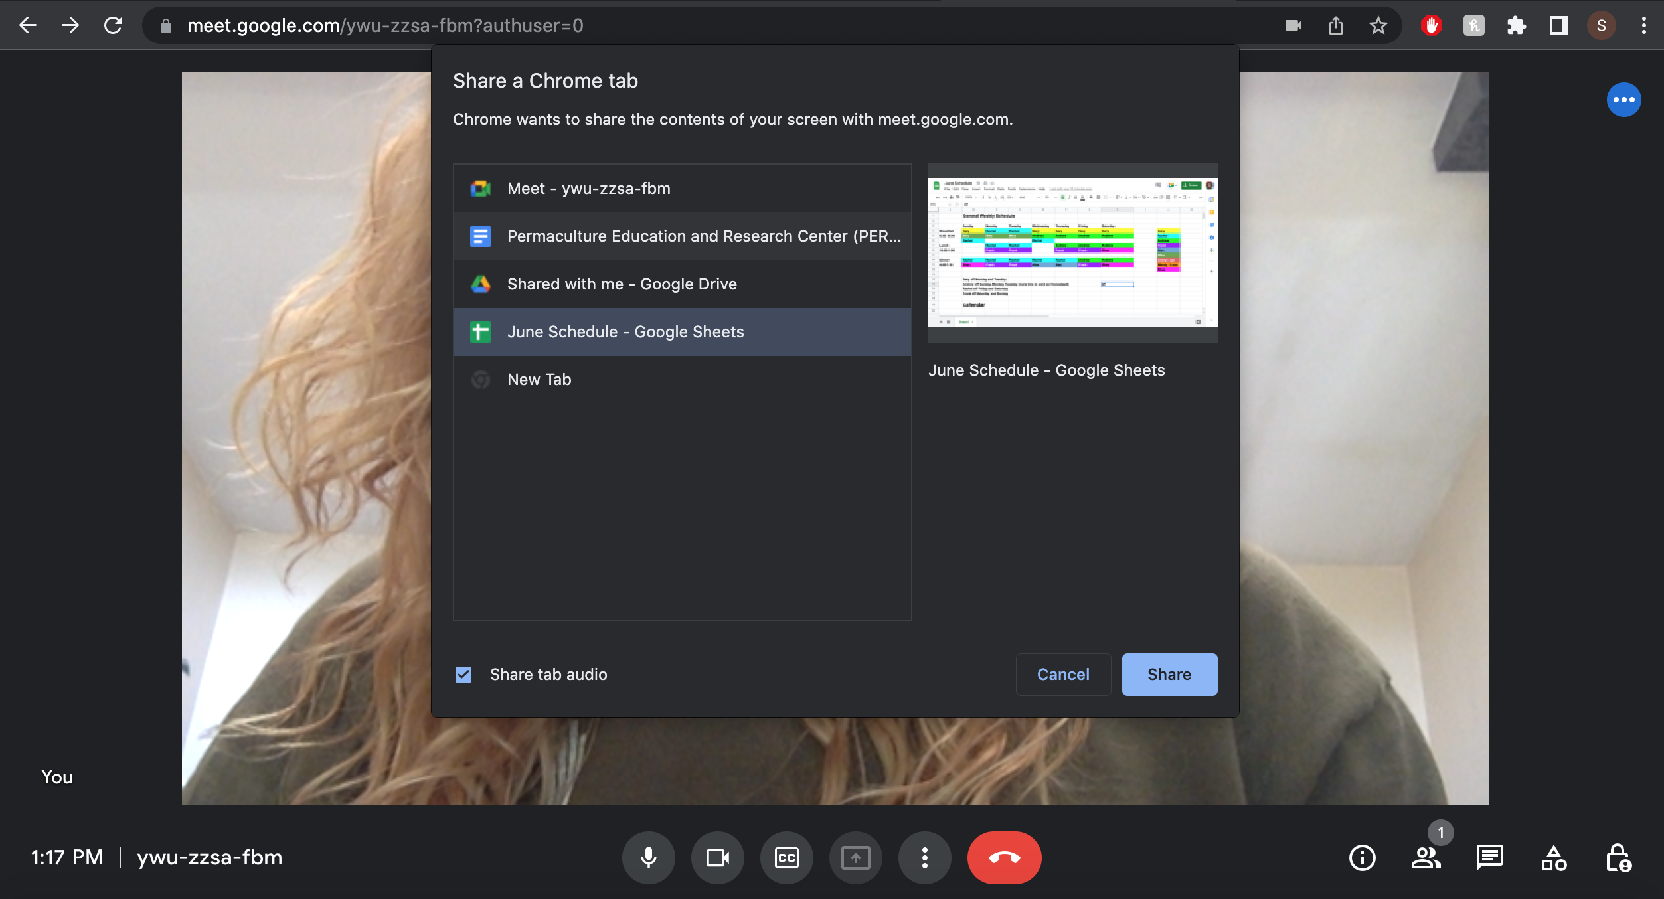Open the gray extension icon beside the blocker

[x=1473, y=25]
